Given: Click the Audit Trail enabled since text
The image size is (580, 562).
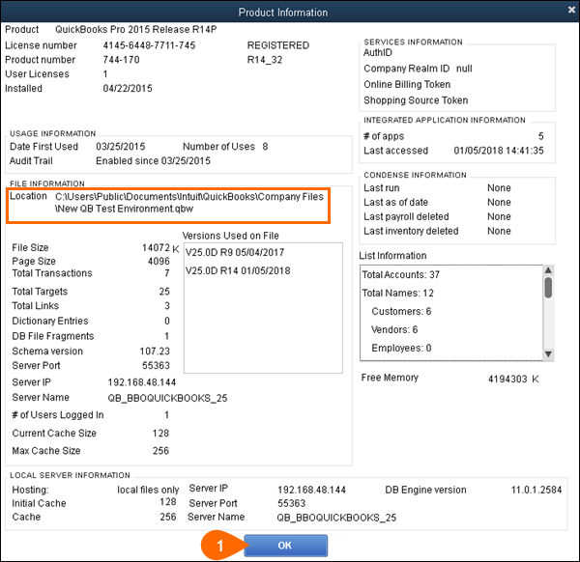Looking at the screenshot, I should (x=153, y=161).
